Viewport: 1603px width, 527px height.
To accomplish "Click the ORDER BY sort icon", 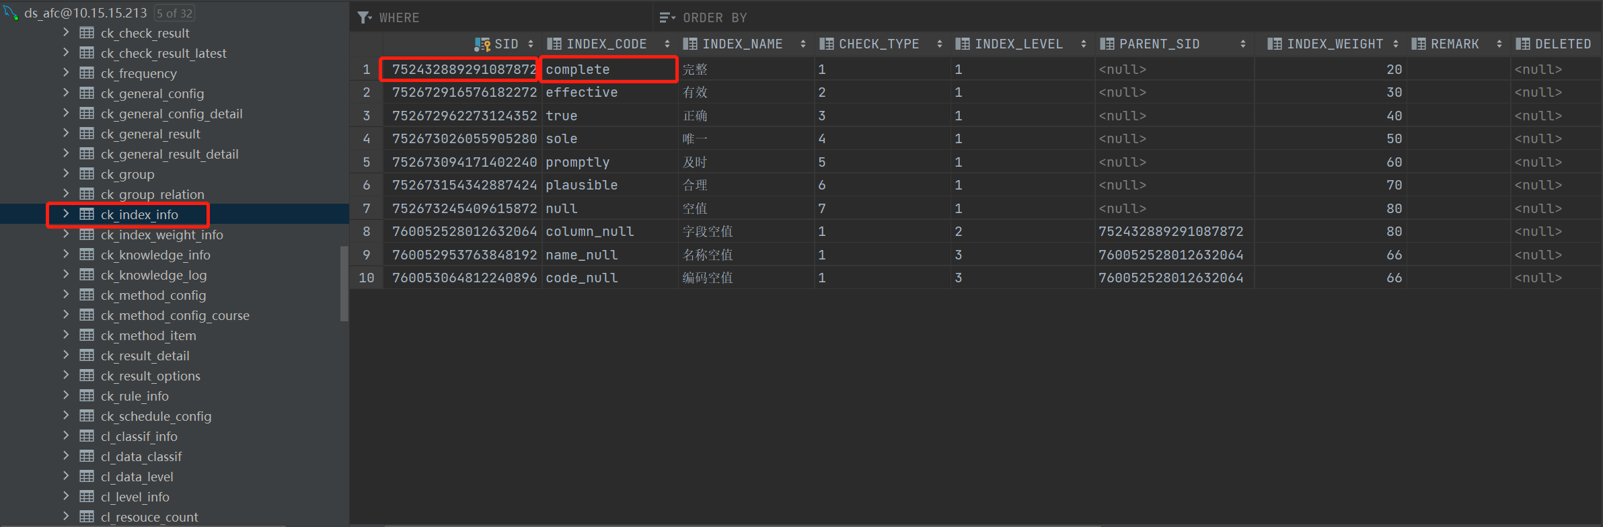I will (x=667, y=17).
